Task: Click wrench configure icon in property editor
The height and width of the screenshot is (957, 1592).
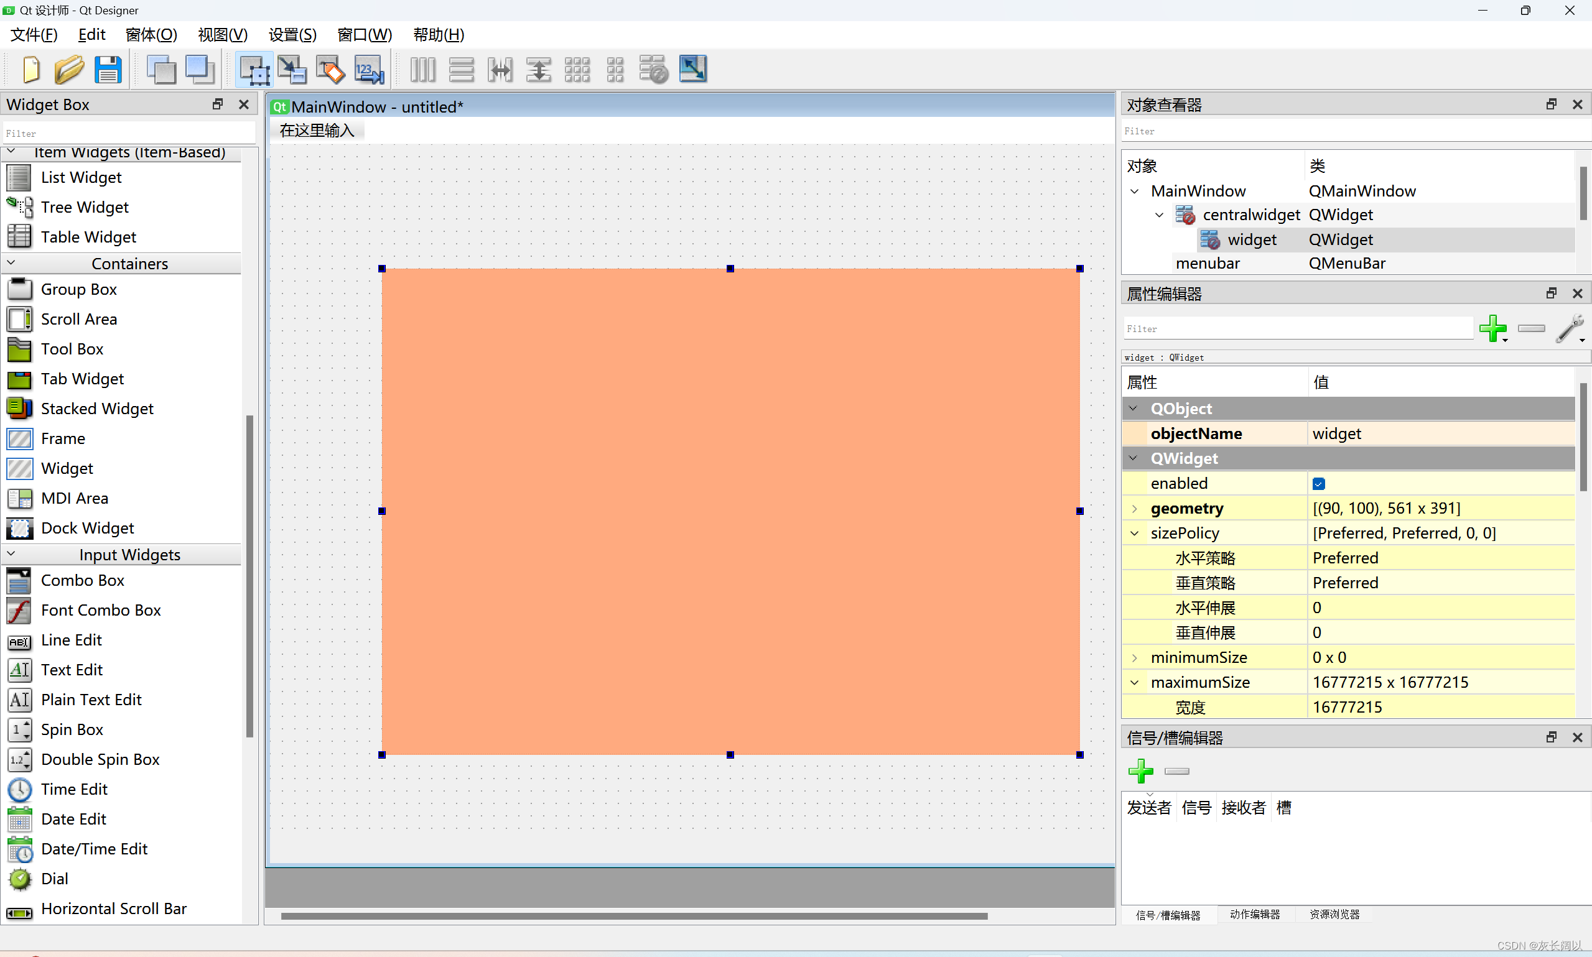Action: pyautogui.click(x=1570, y=328)
